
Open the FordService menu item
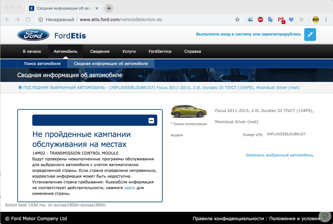point(160,52)
